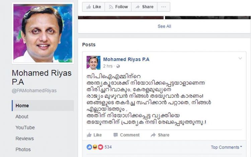Open the About tab in sidebar

coord(22,117)
